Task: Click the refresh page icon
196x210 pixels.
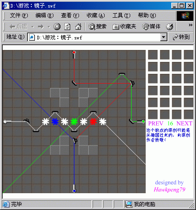Action: [68, 27]
